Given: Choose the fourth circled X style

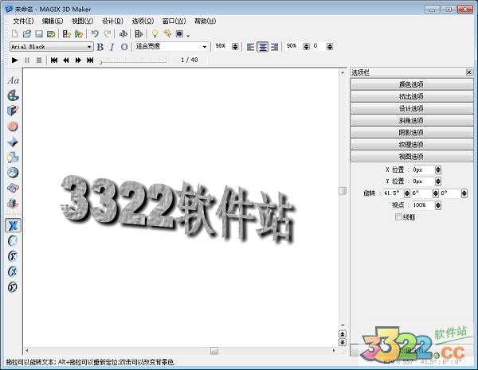Looking at the screenshot, I should 13,271.
